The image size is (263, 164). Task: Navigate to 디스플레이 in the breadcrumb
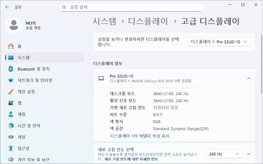[148, 21]
